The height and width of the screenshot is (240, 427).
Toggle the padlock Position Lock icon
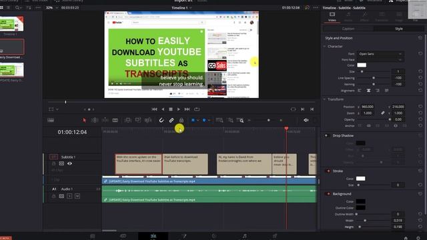(181, 120)
